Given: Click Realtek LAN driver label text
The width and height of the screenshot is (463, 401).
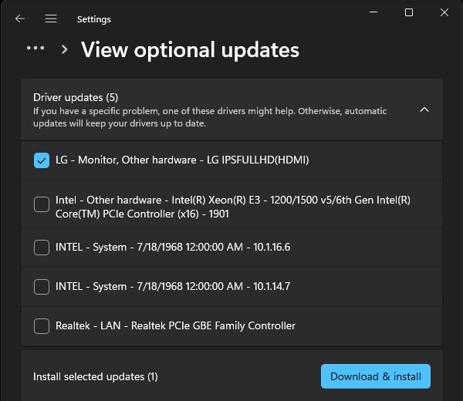Looking at the screenshot, I should (175, 325).
